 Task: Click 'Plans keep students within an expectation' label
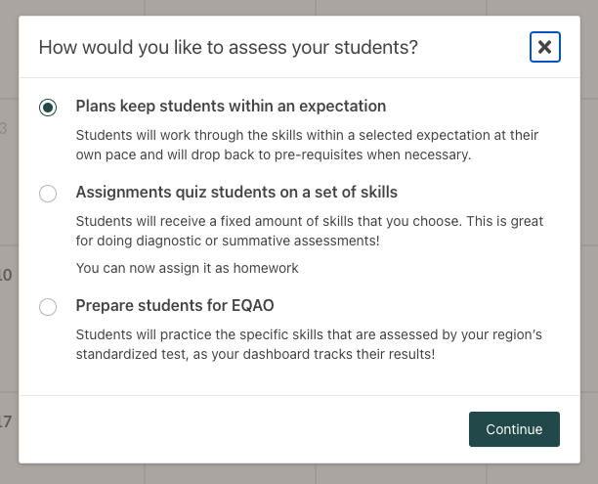point(231,107)
